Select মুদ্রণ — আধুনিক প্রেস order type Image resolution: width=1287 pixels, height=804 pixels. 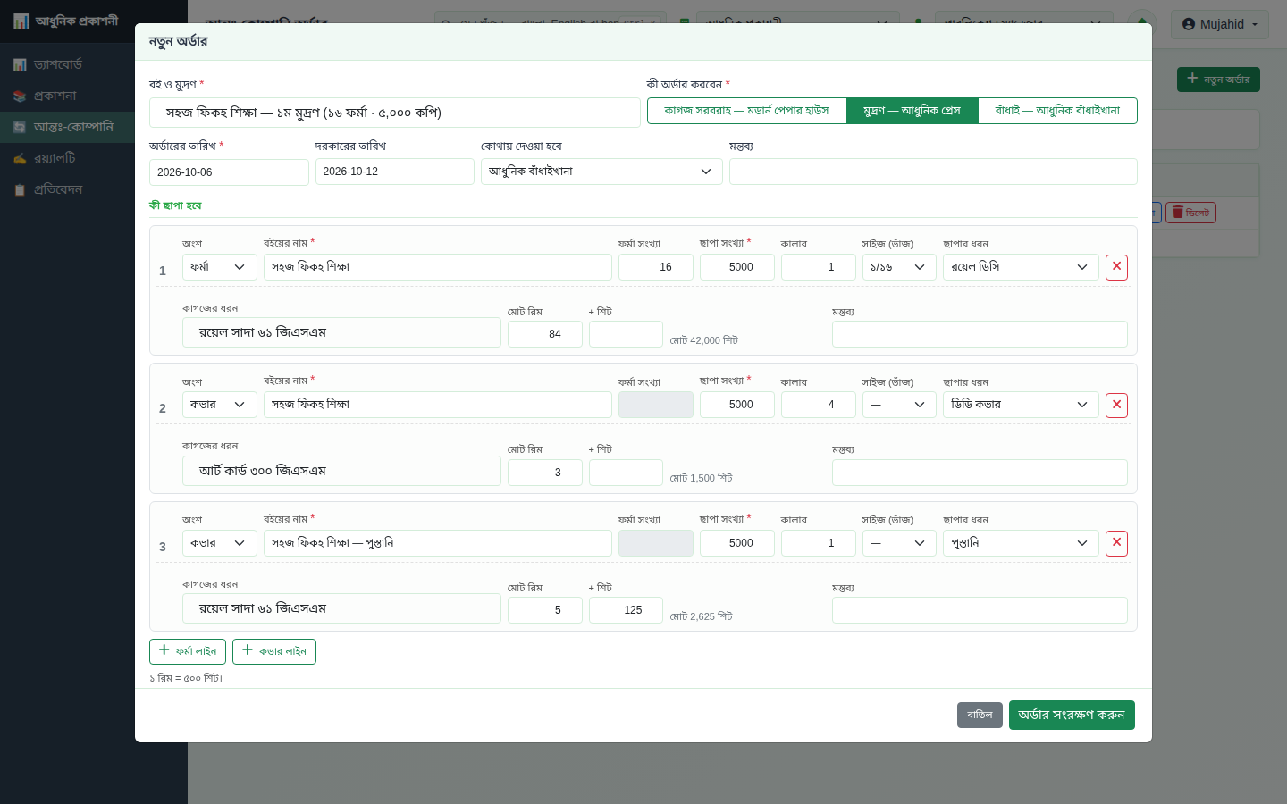pyautogui.click(x=913, y=111)
